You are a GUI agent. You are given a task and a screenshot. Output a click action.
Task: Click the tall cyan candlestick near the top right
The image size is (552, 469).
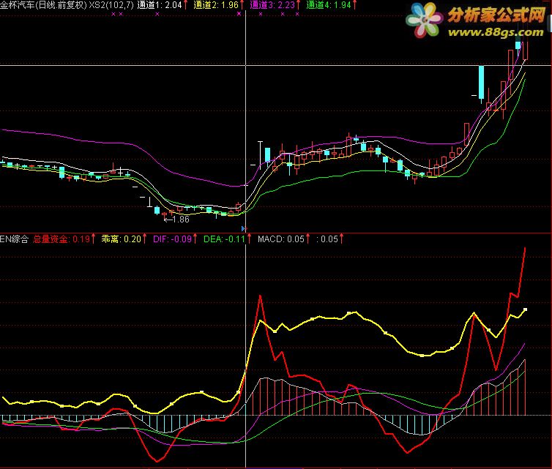[481, 84]
